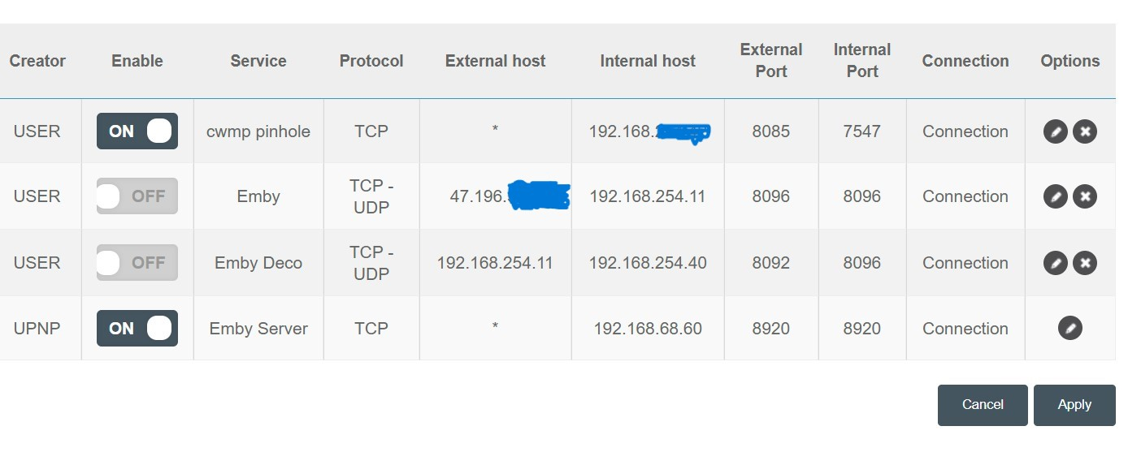This screenshot has height=465, width=1128.
Task: Enable the Emby rule toggle
Action: pos(137,196)
